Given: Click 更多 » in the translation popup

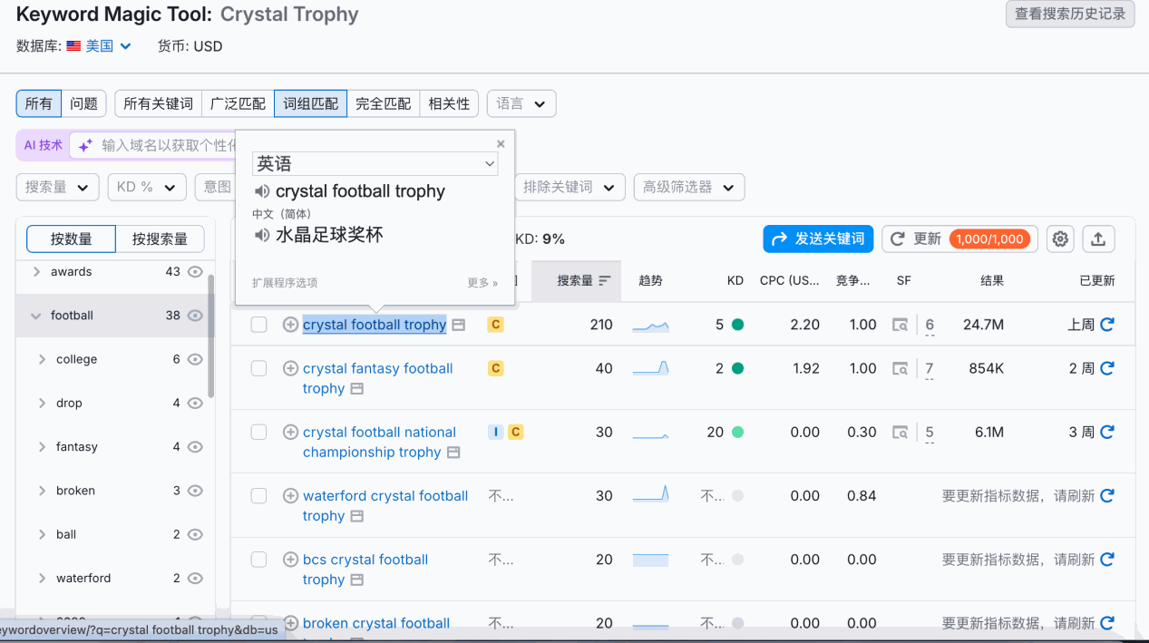Looking at the screenshot, I should [x=482, y=283].
